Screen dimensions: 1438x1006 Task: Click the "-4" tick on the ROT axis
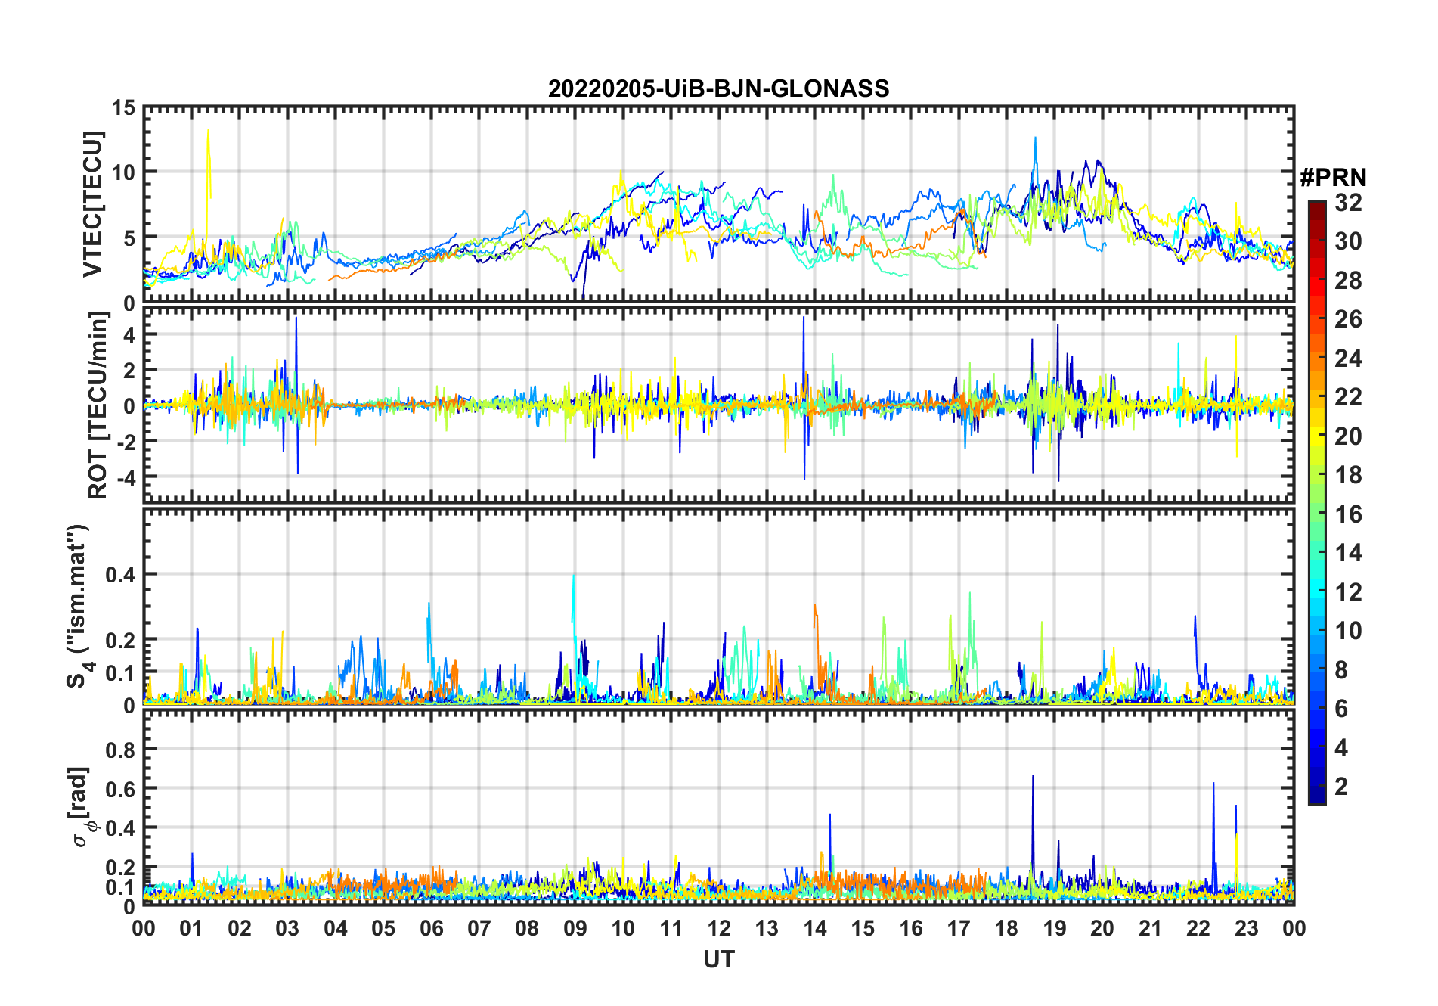[x=125, y=478]
